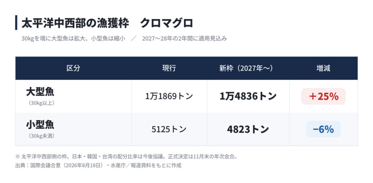Click the 2027〜28年の2年間に適用見込み text
This screenshot has width=373, height=183.
point(185,39)
